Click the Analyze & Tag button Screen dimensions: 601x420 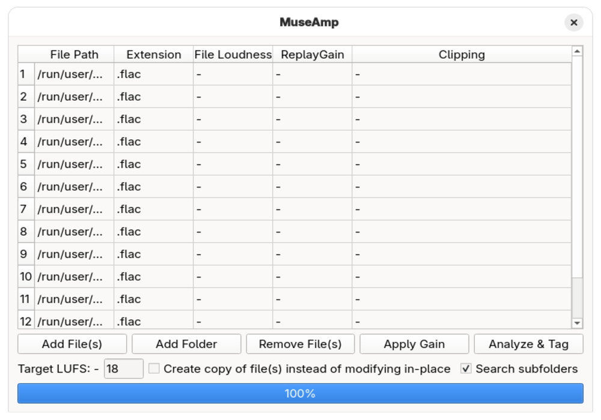click(528, 344)
